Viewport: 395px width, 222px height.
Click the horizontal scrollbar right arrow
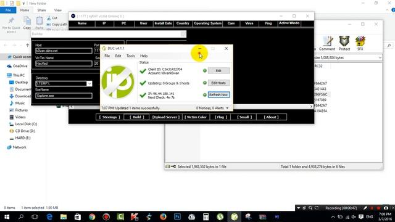[x=311, y=107]
